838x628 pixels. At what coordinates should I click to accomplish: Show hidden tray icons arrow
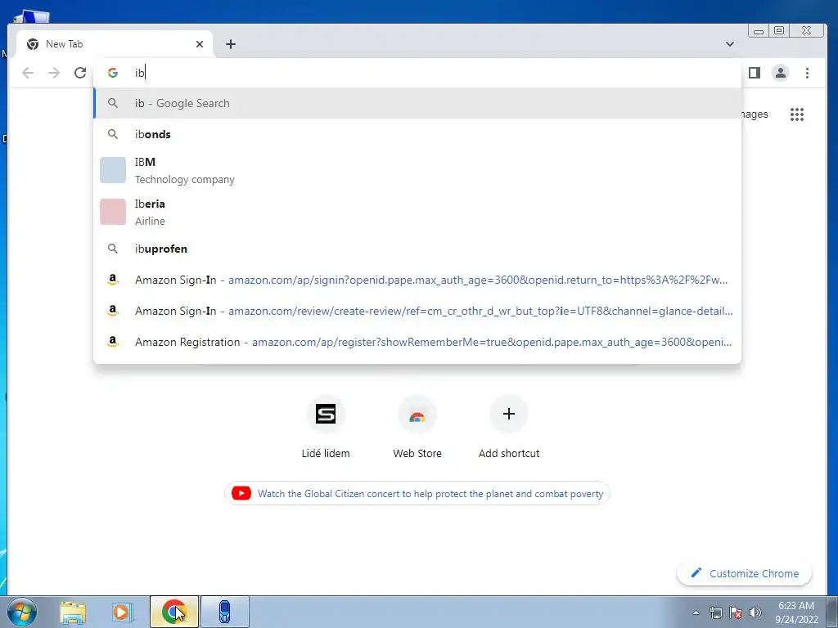696,612
